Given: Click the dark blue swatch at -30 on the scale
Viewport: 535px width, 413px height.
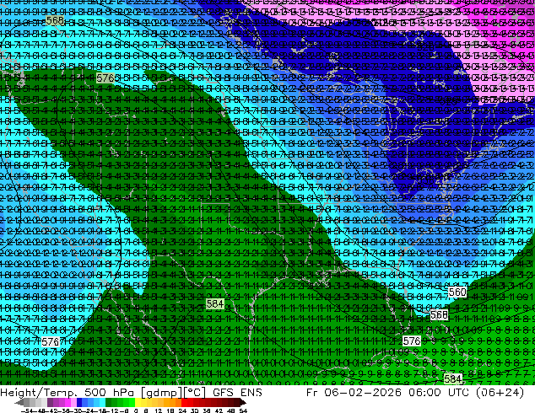Looking at the screenshot, I should (79, 402).
